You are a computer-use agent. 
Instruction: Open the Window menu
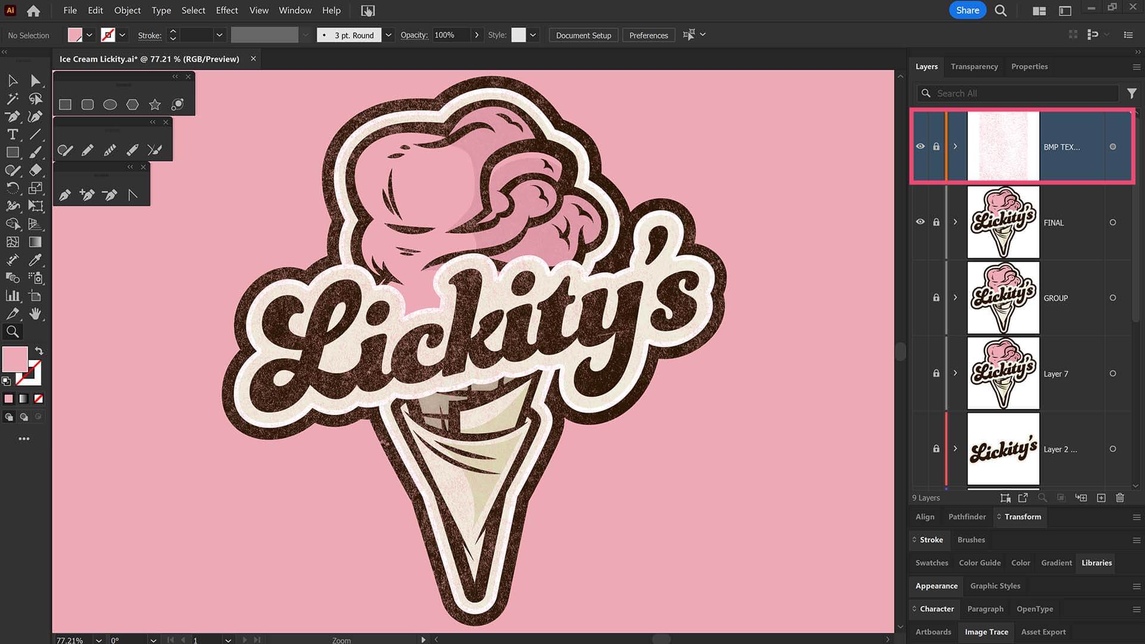pos(295,11)
